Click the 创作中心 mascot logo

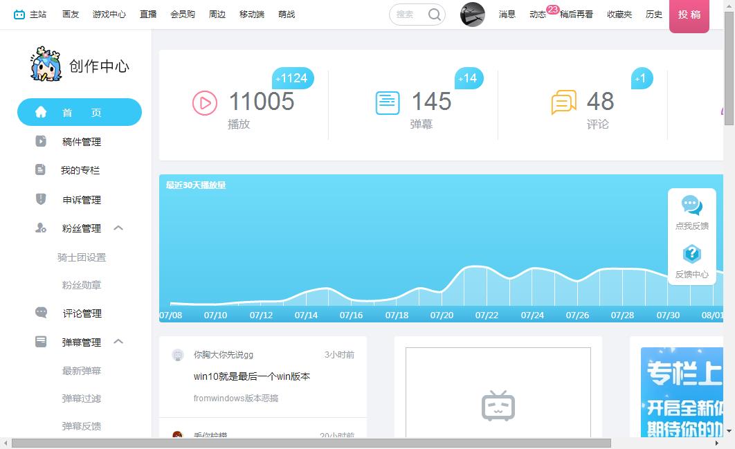(46, 64)
